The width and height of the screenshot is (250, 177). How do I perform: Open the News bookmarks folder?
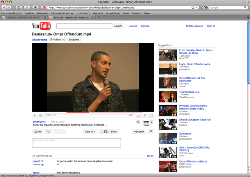click(148, 13)
